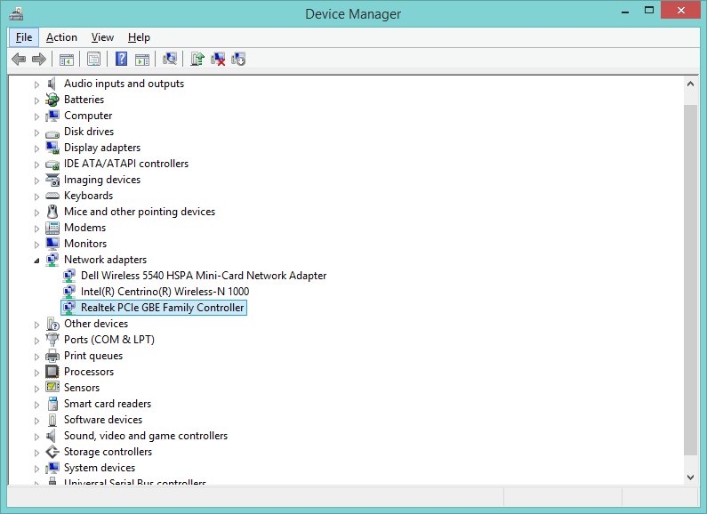The image size is (707, 514).
Task: Click the scrollbar up arrow
Action: click(x=690, y=84)
